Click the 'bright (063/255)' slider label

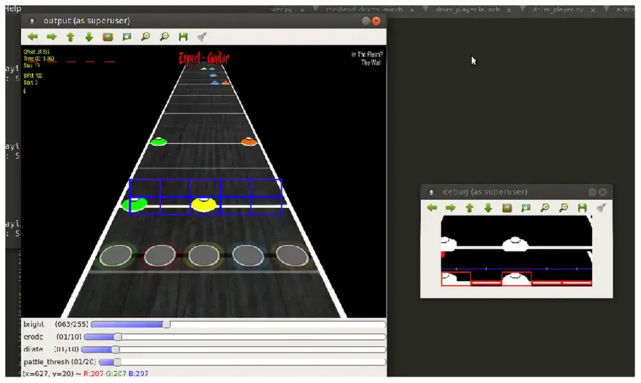click(x=56, y=324)
